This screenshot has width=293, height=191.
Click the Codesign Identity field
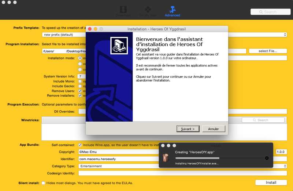pyautogui.click(x=182, y=173)
